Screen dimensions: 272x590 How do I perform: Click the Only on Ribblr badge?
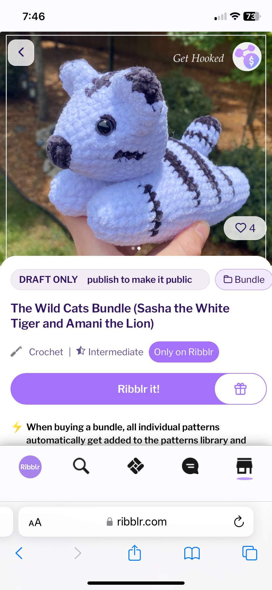pos(184,352)
